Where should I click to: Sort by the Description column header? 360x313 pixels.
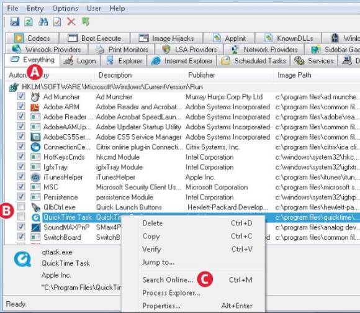point(139,75)
